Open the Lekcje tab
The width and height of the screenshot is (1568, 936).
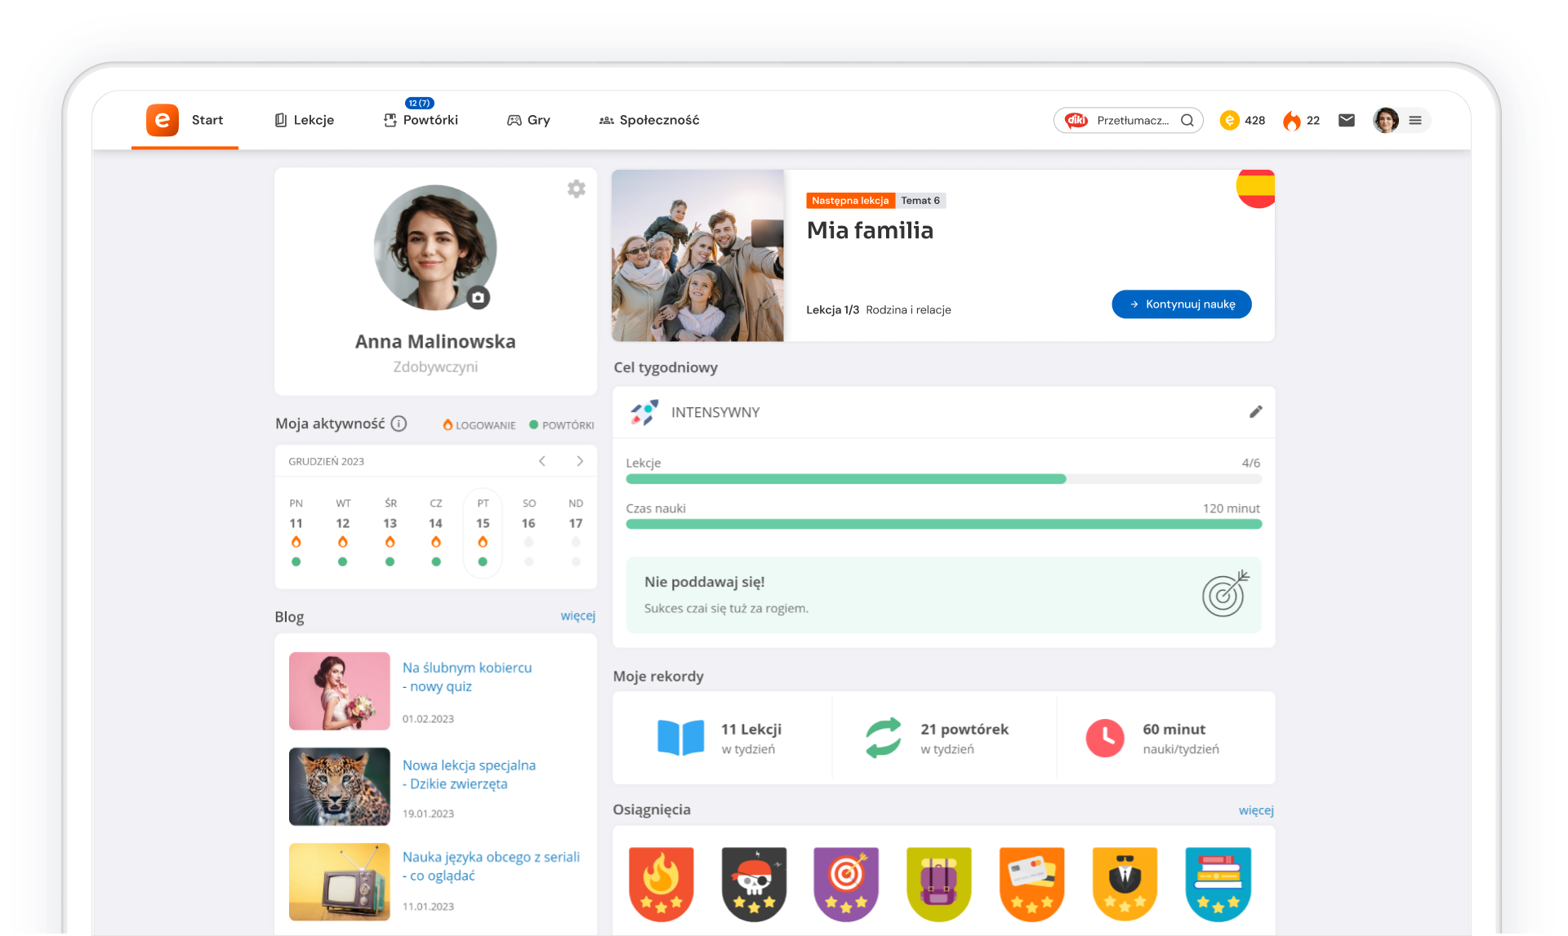(305, 120)
